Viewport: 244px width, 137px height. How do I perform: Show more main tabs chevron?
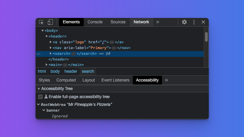tap(158, 22)
